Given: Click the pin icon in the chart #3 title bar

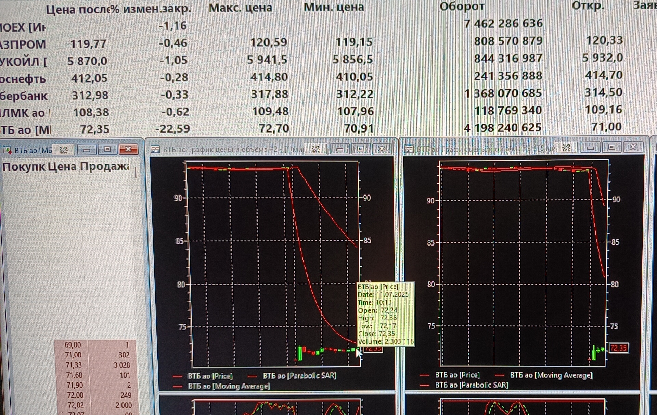Looking at the screenshot, I should click(566, 148).
